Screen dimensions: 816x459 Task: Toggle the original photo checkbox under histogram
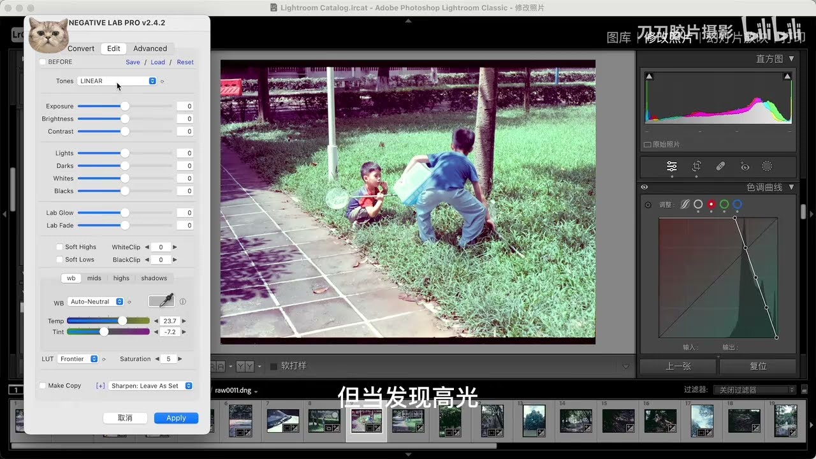point(647,145)
